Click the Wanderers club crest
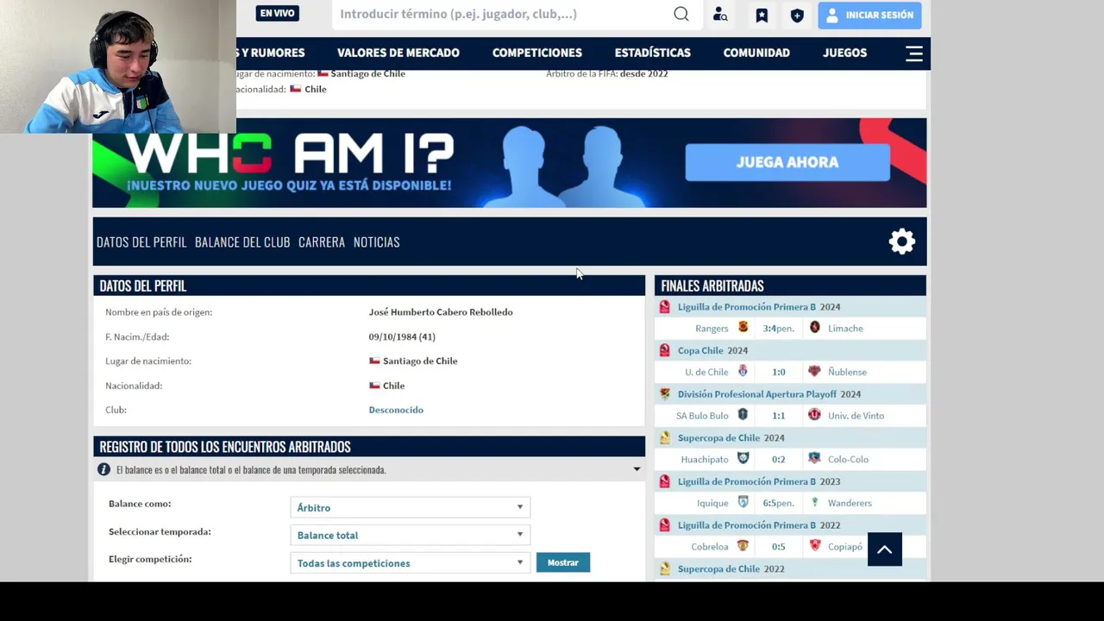The height and width of the screenshot is (621, 1104). [814, 502]
